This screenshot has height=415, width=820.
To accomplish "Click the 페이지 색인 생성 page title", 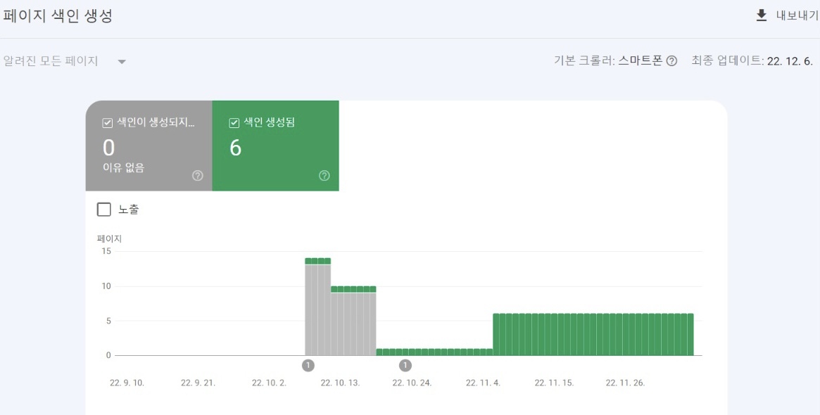I will (58, 15).
